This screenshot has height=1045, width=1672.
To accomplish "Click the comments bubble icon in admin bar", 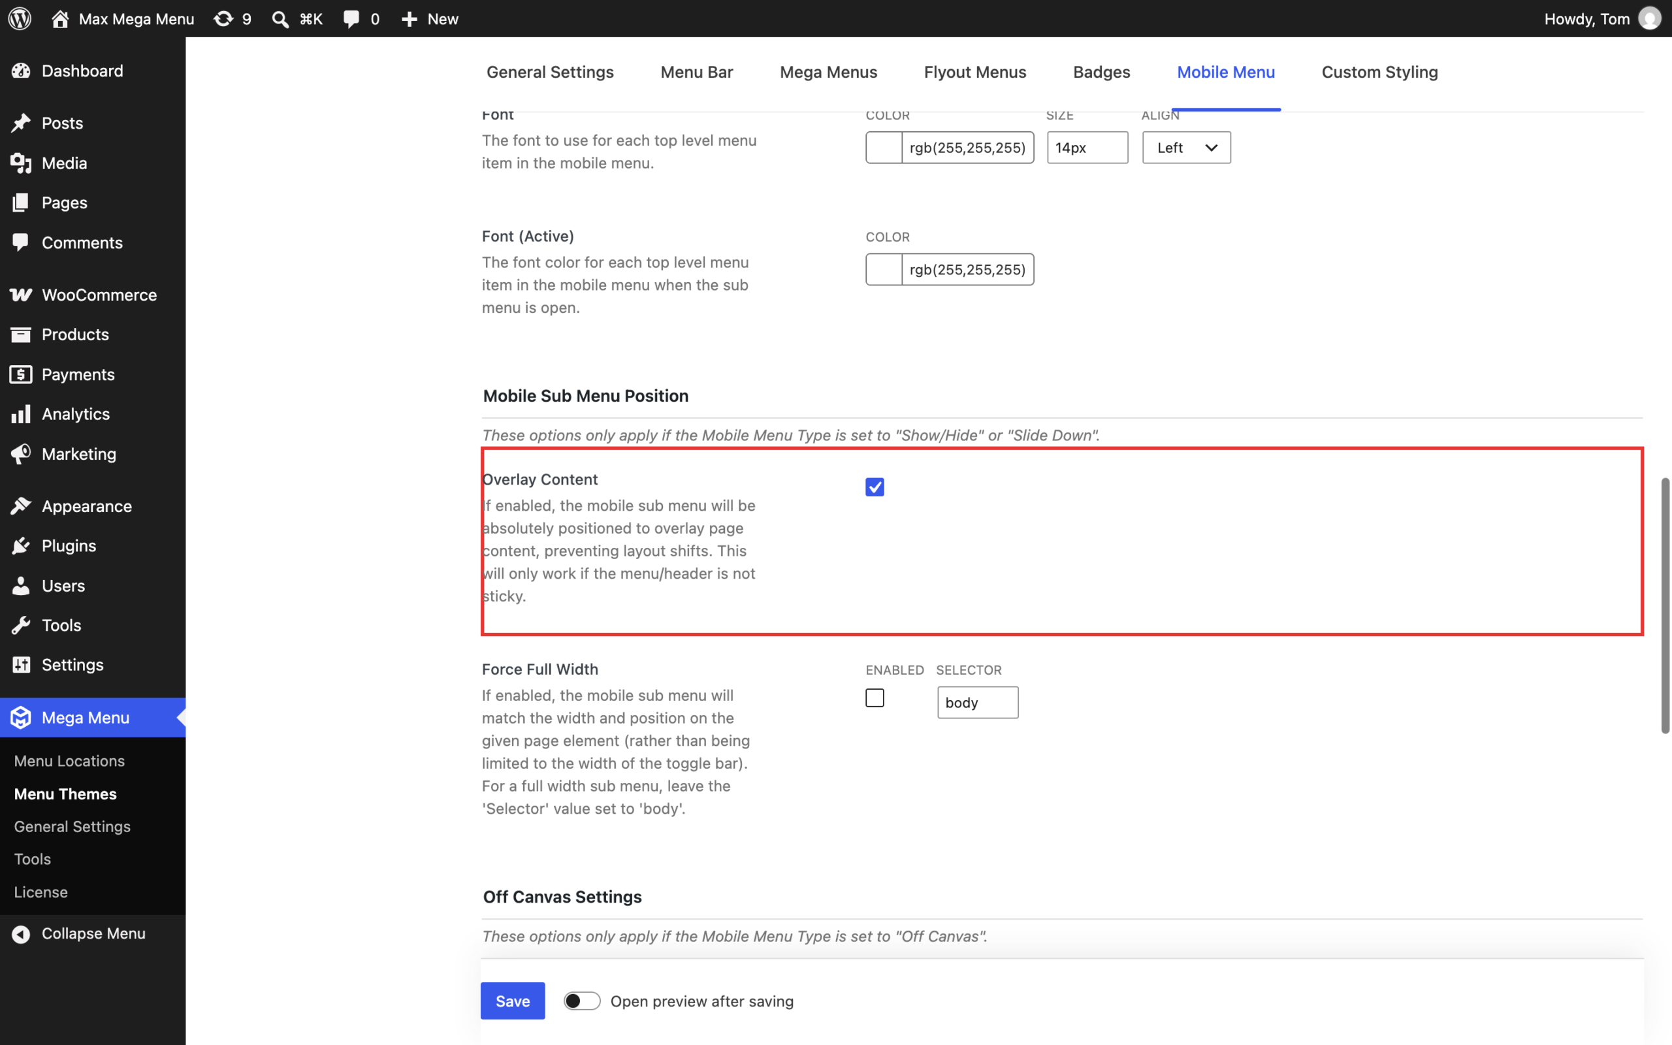I will (351, 19).
